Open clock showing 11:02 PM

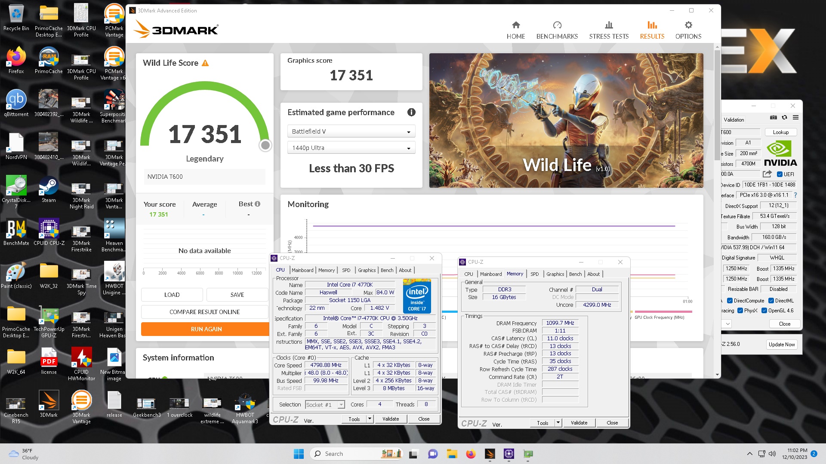[795, 454]
